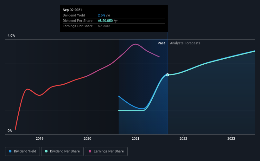260x161 pixels.
Task: Toggle the Dividend Yield legend button
Action: click(22, 151)
